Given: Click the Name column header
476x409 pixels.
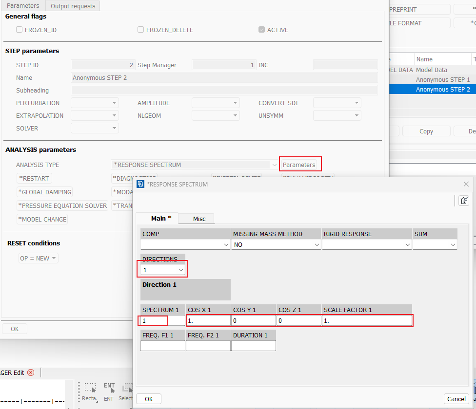Looking at the screenshot, I should [x=443, y=59].
